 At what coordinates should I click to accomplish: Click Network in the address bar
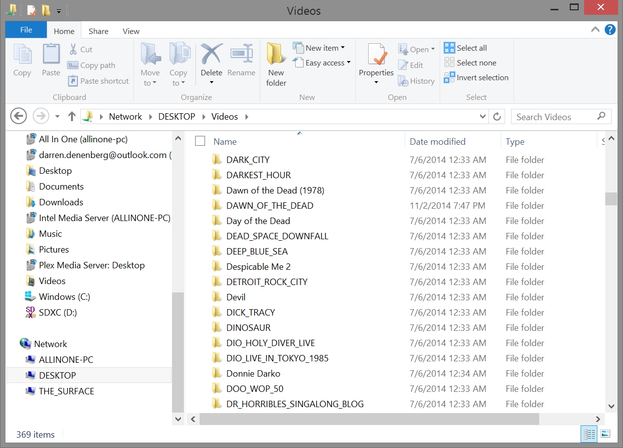[x=125, y=117]
